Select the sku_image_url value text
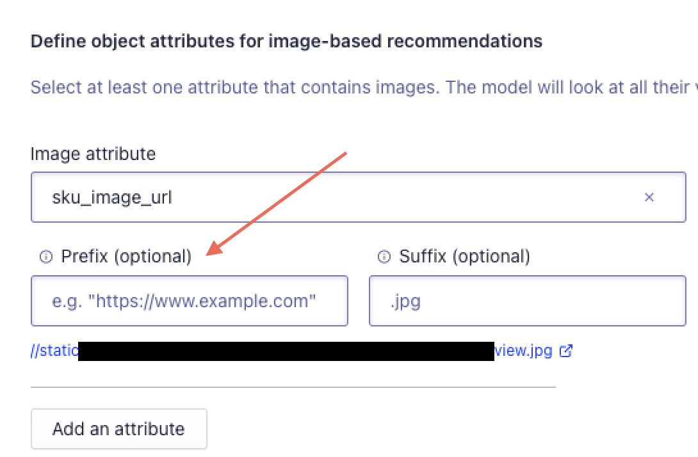 111,197
